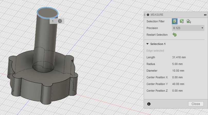Switch the selection filter to Component

pos(189,21)
